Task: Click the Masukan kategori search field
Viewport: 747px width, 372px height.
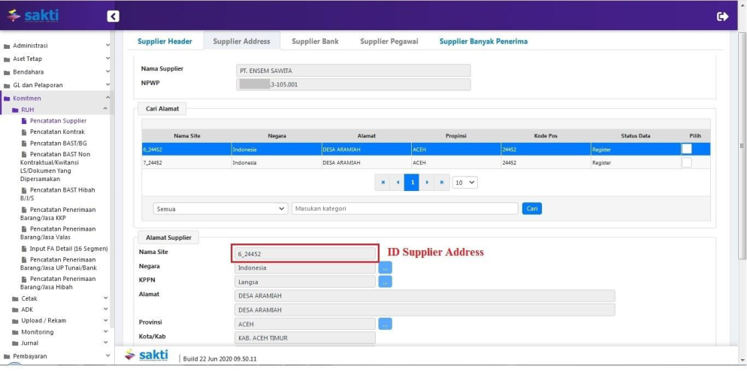Action: (404, 209)
